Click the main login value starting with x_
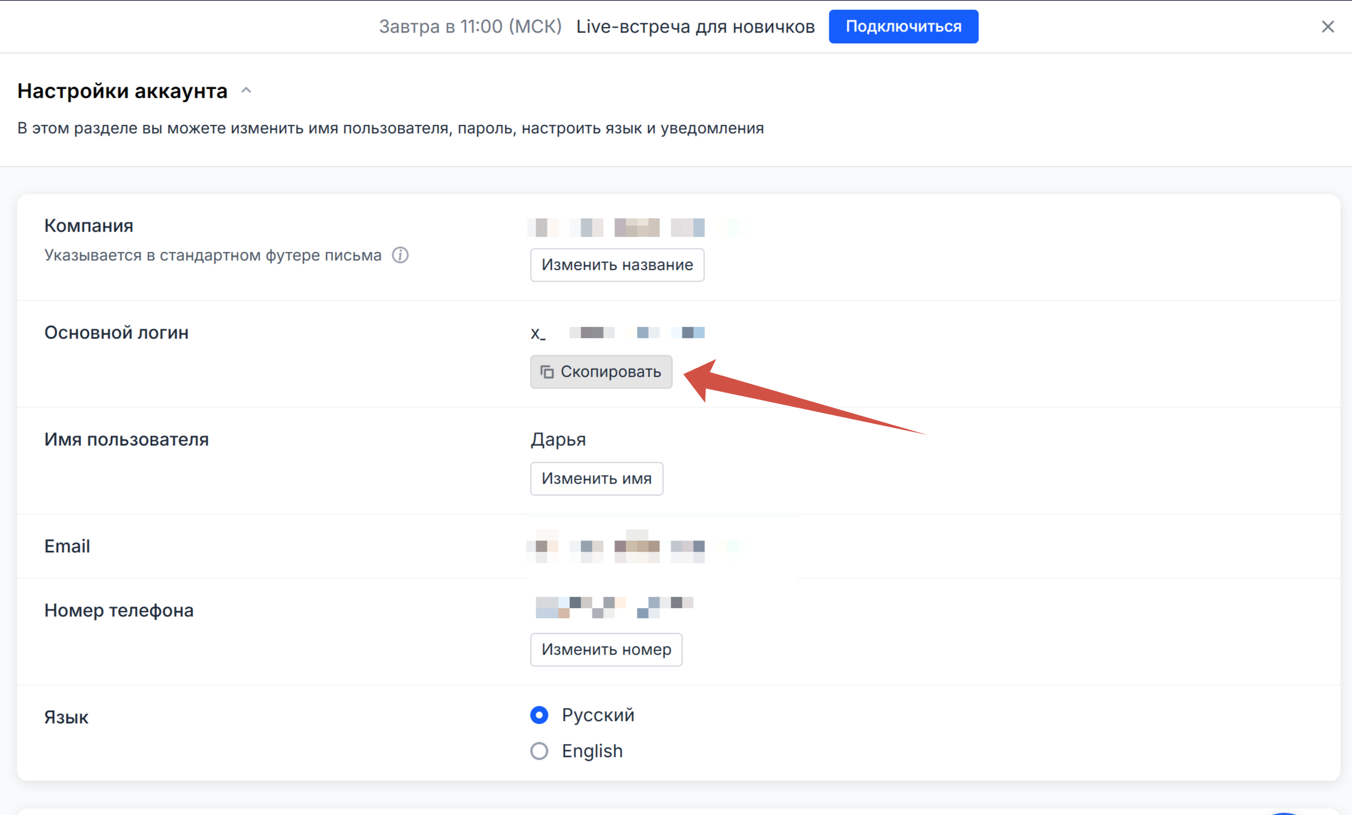The height and width of the screenshot is (815, 1352). click(x=617, y=333)
